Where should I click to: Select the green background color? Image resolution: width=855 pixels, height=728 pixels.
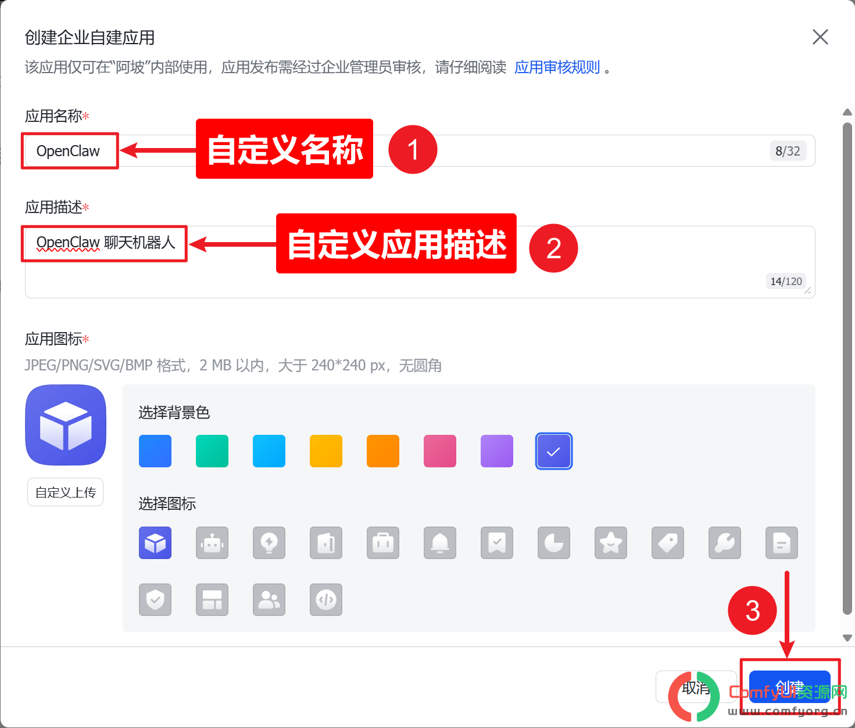click(x=212, y=451)
